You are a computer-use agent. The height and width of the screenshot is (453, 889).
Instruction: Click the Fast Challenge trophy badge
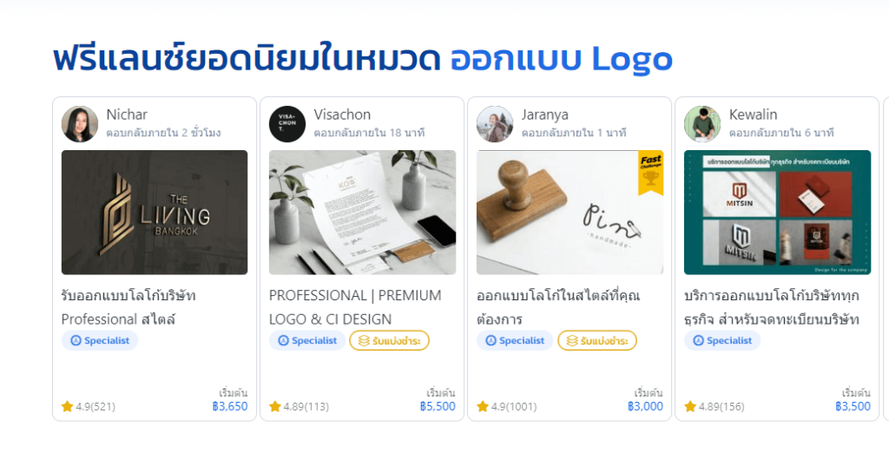point(650,173)
